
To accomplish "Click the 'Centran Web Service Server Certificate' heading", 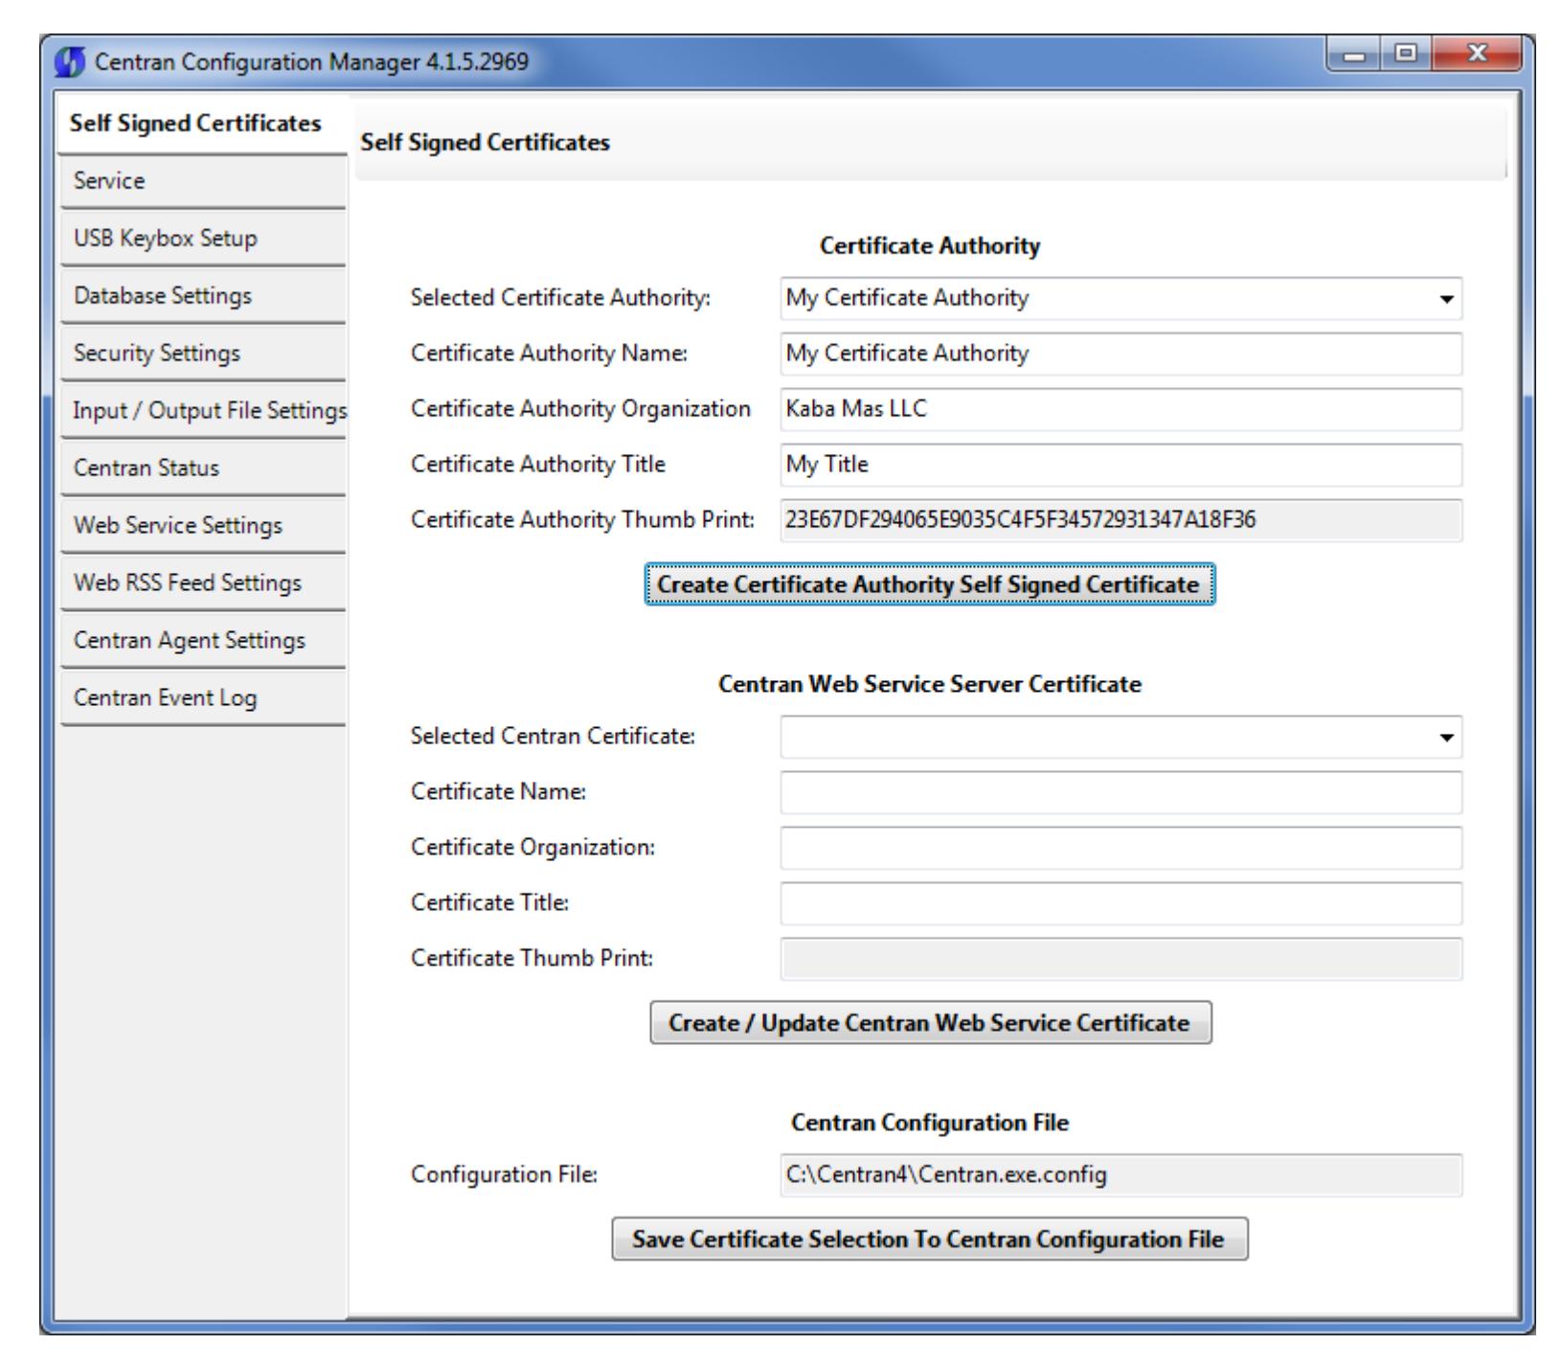I will (x=930, y=685).
